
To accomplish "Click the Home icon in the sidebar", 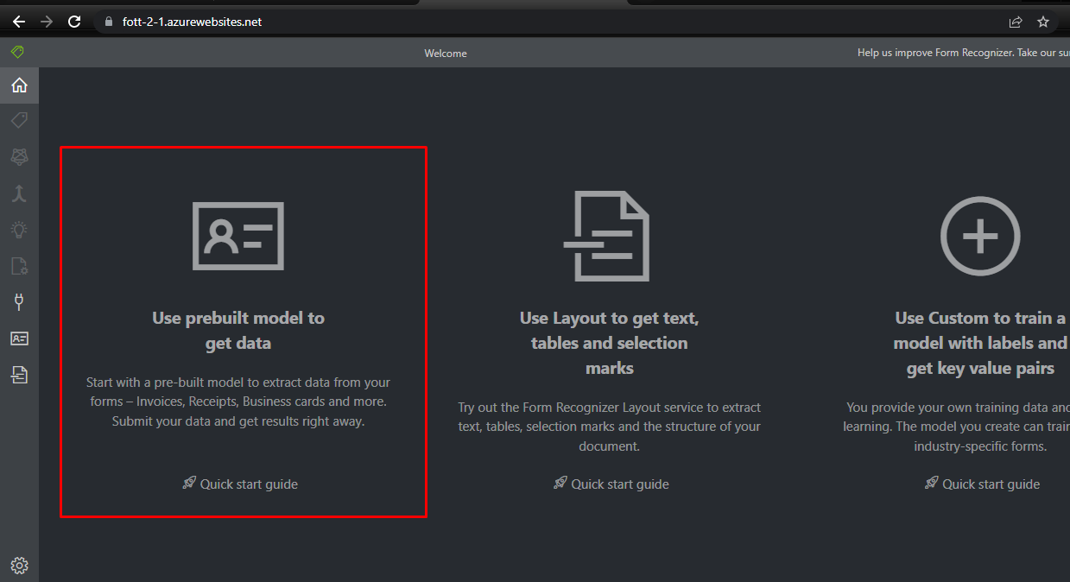I will click(19, 85).
